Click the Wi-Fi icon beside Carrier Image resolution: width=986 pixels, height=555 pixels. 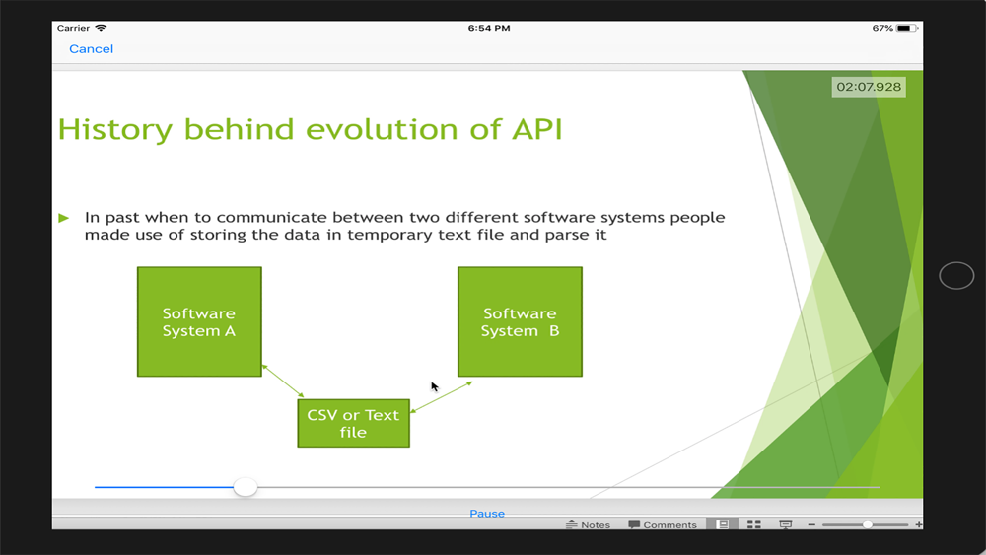coord(102,28)
